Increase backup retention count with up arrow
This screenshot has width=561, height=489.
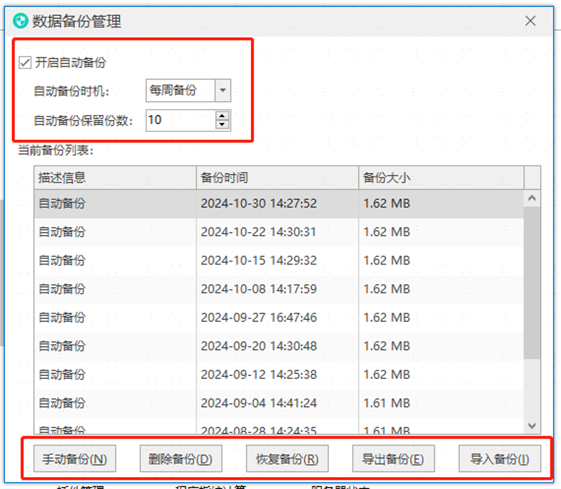coord(222,116)
